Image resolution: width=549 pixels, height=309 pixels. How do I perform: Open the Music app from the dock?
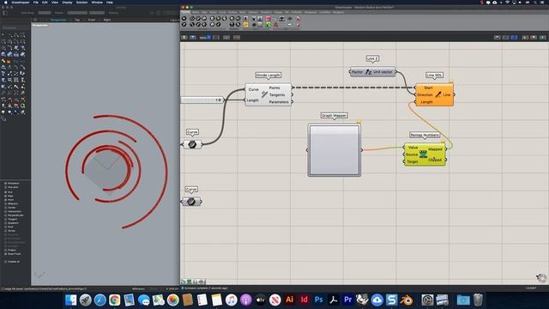click(x=231, y=300)
